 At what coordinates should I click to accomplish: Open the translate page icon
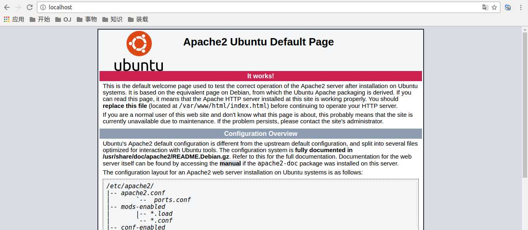coord(485,7)
